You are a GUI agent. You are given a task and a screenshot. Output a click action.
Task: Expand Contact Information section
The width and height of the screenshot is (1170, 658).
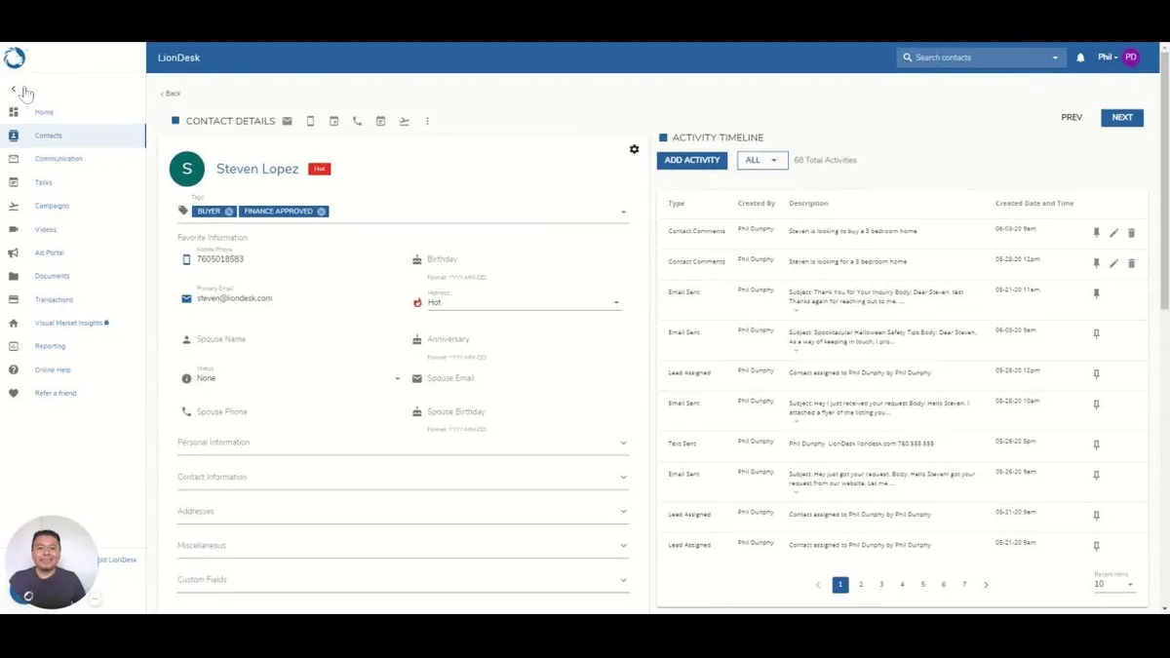click(x=403, y=477)
